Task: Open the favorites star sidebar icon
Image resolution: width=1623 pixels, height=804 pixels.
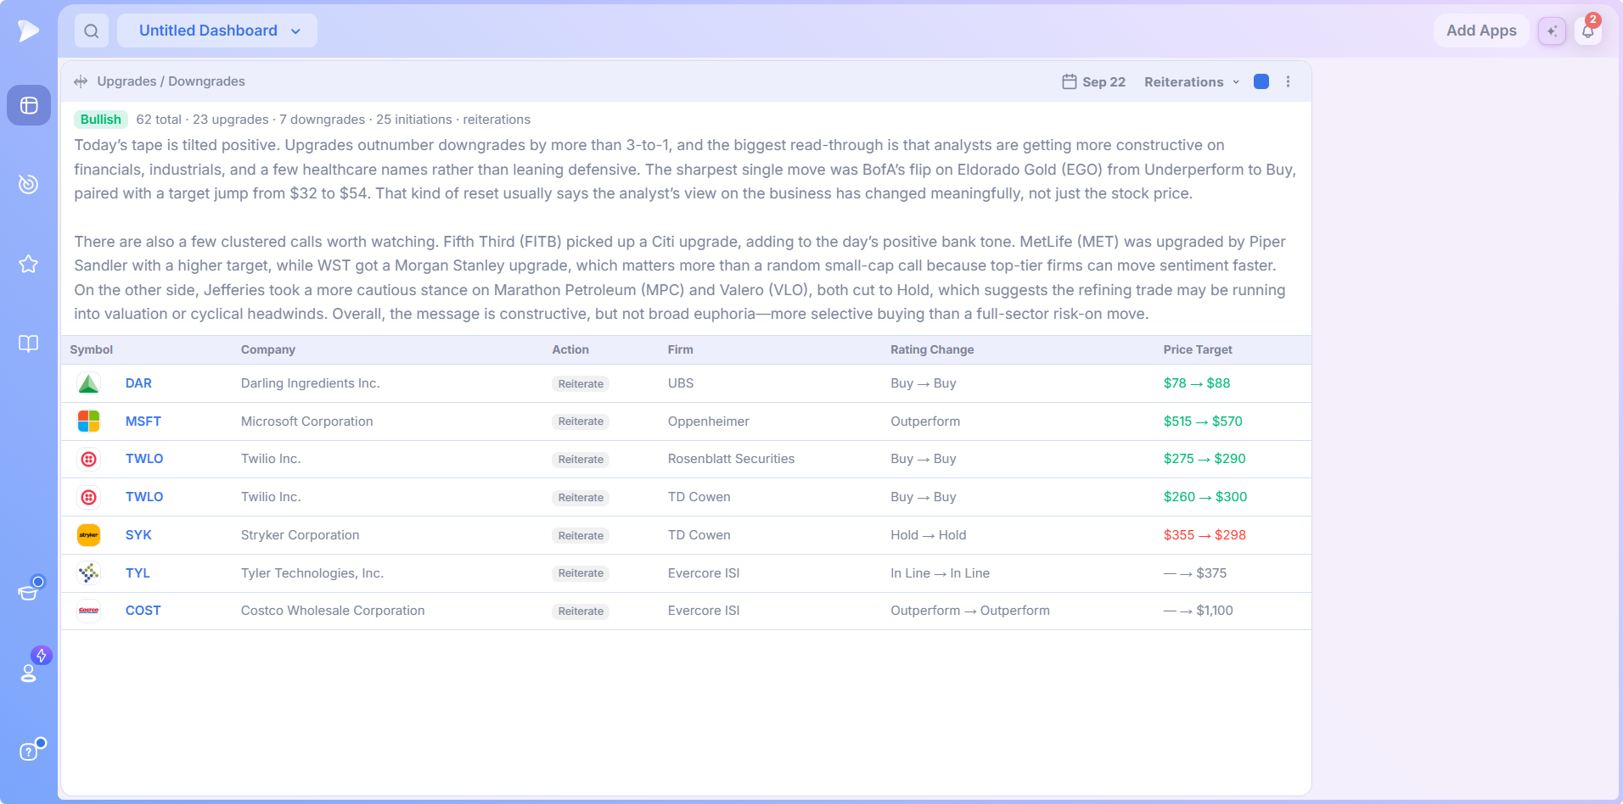Action: point(29,264)
